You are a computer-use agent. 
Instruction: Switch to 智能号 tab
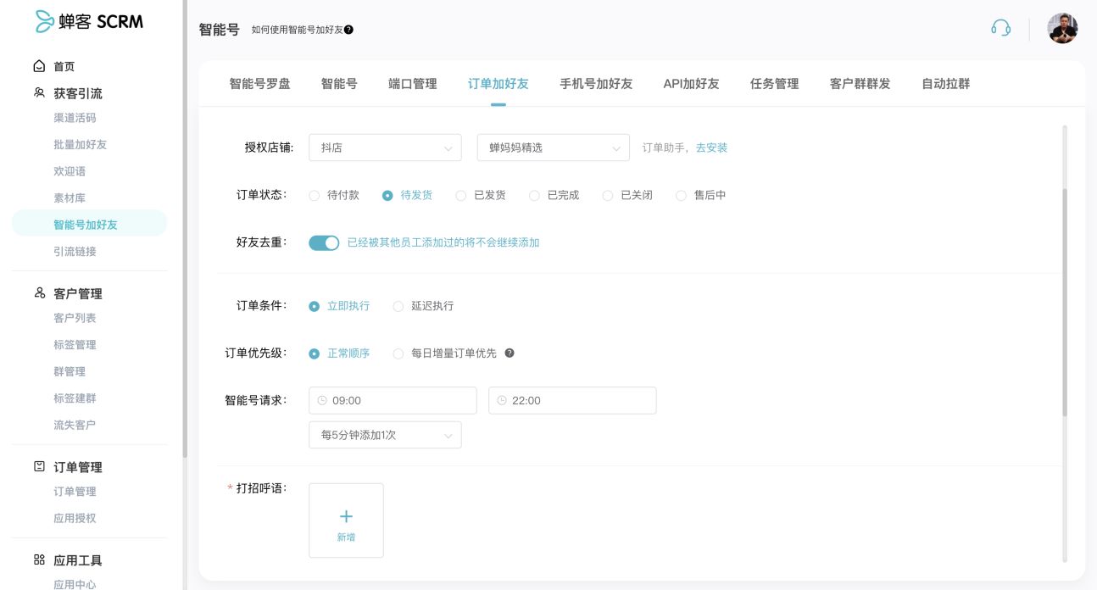(339, 84)
